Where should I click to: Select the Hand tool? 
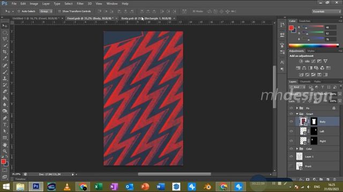coord(5,145)
